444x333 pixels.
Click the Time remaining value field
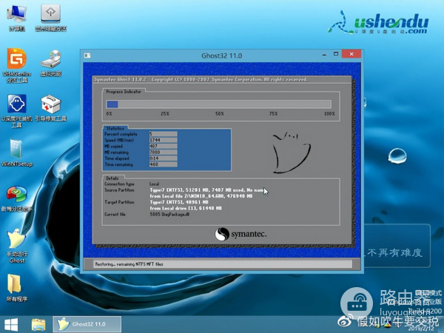tap(164, 164)
